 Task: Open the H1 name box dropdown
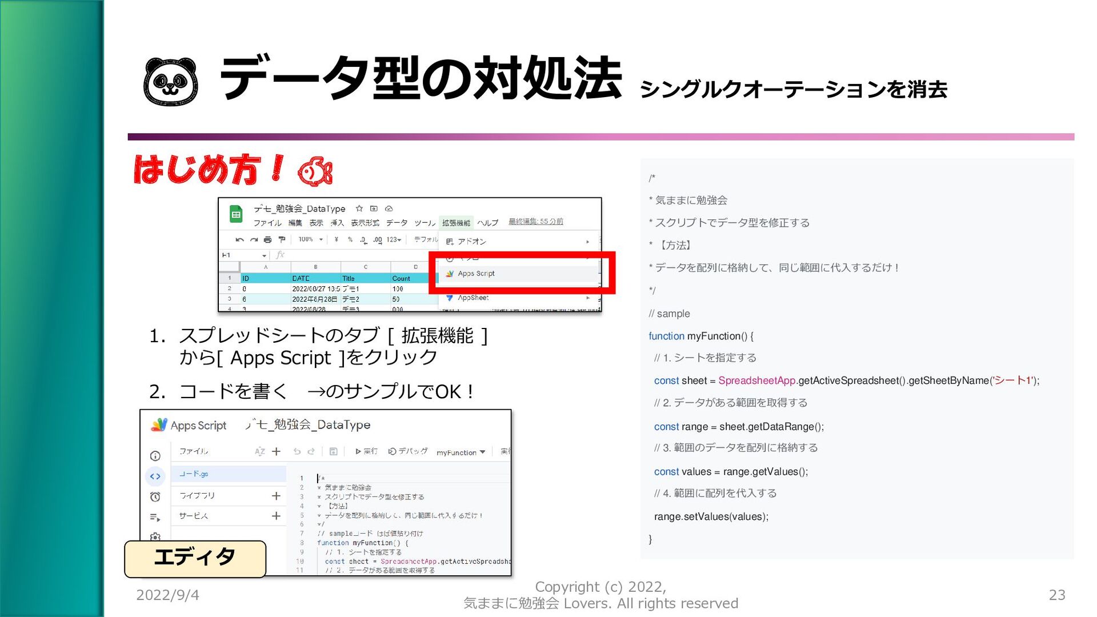[264, 255]
